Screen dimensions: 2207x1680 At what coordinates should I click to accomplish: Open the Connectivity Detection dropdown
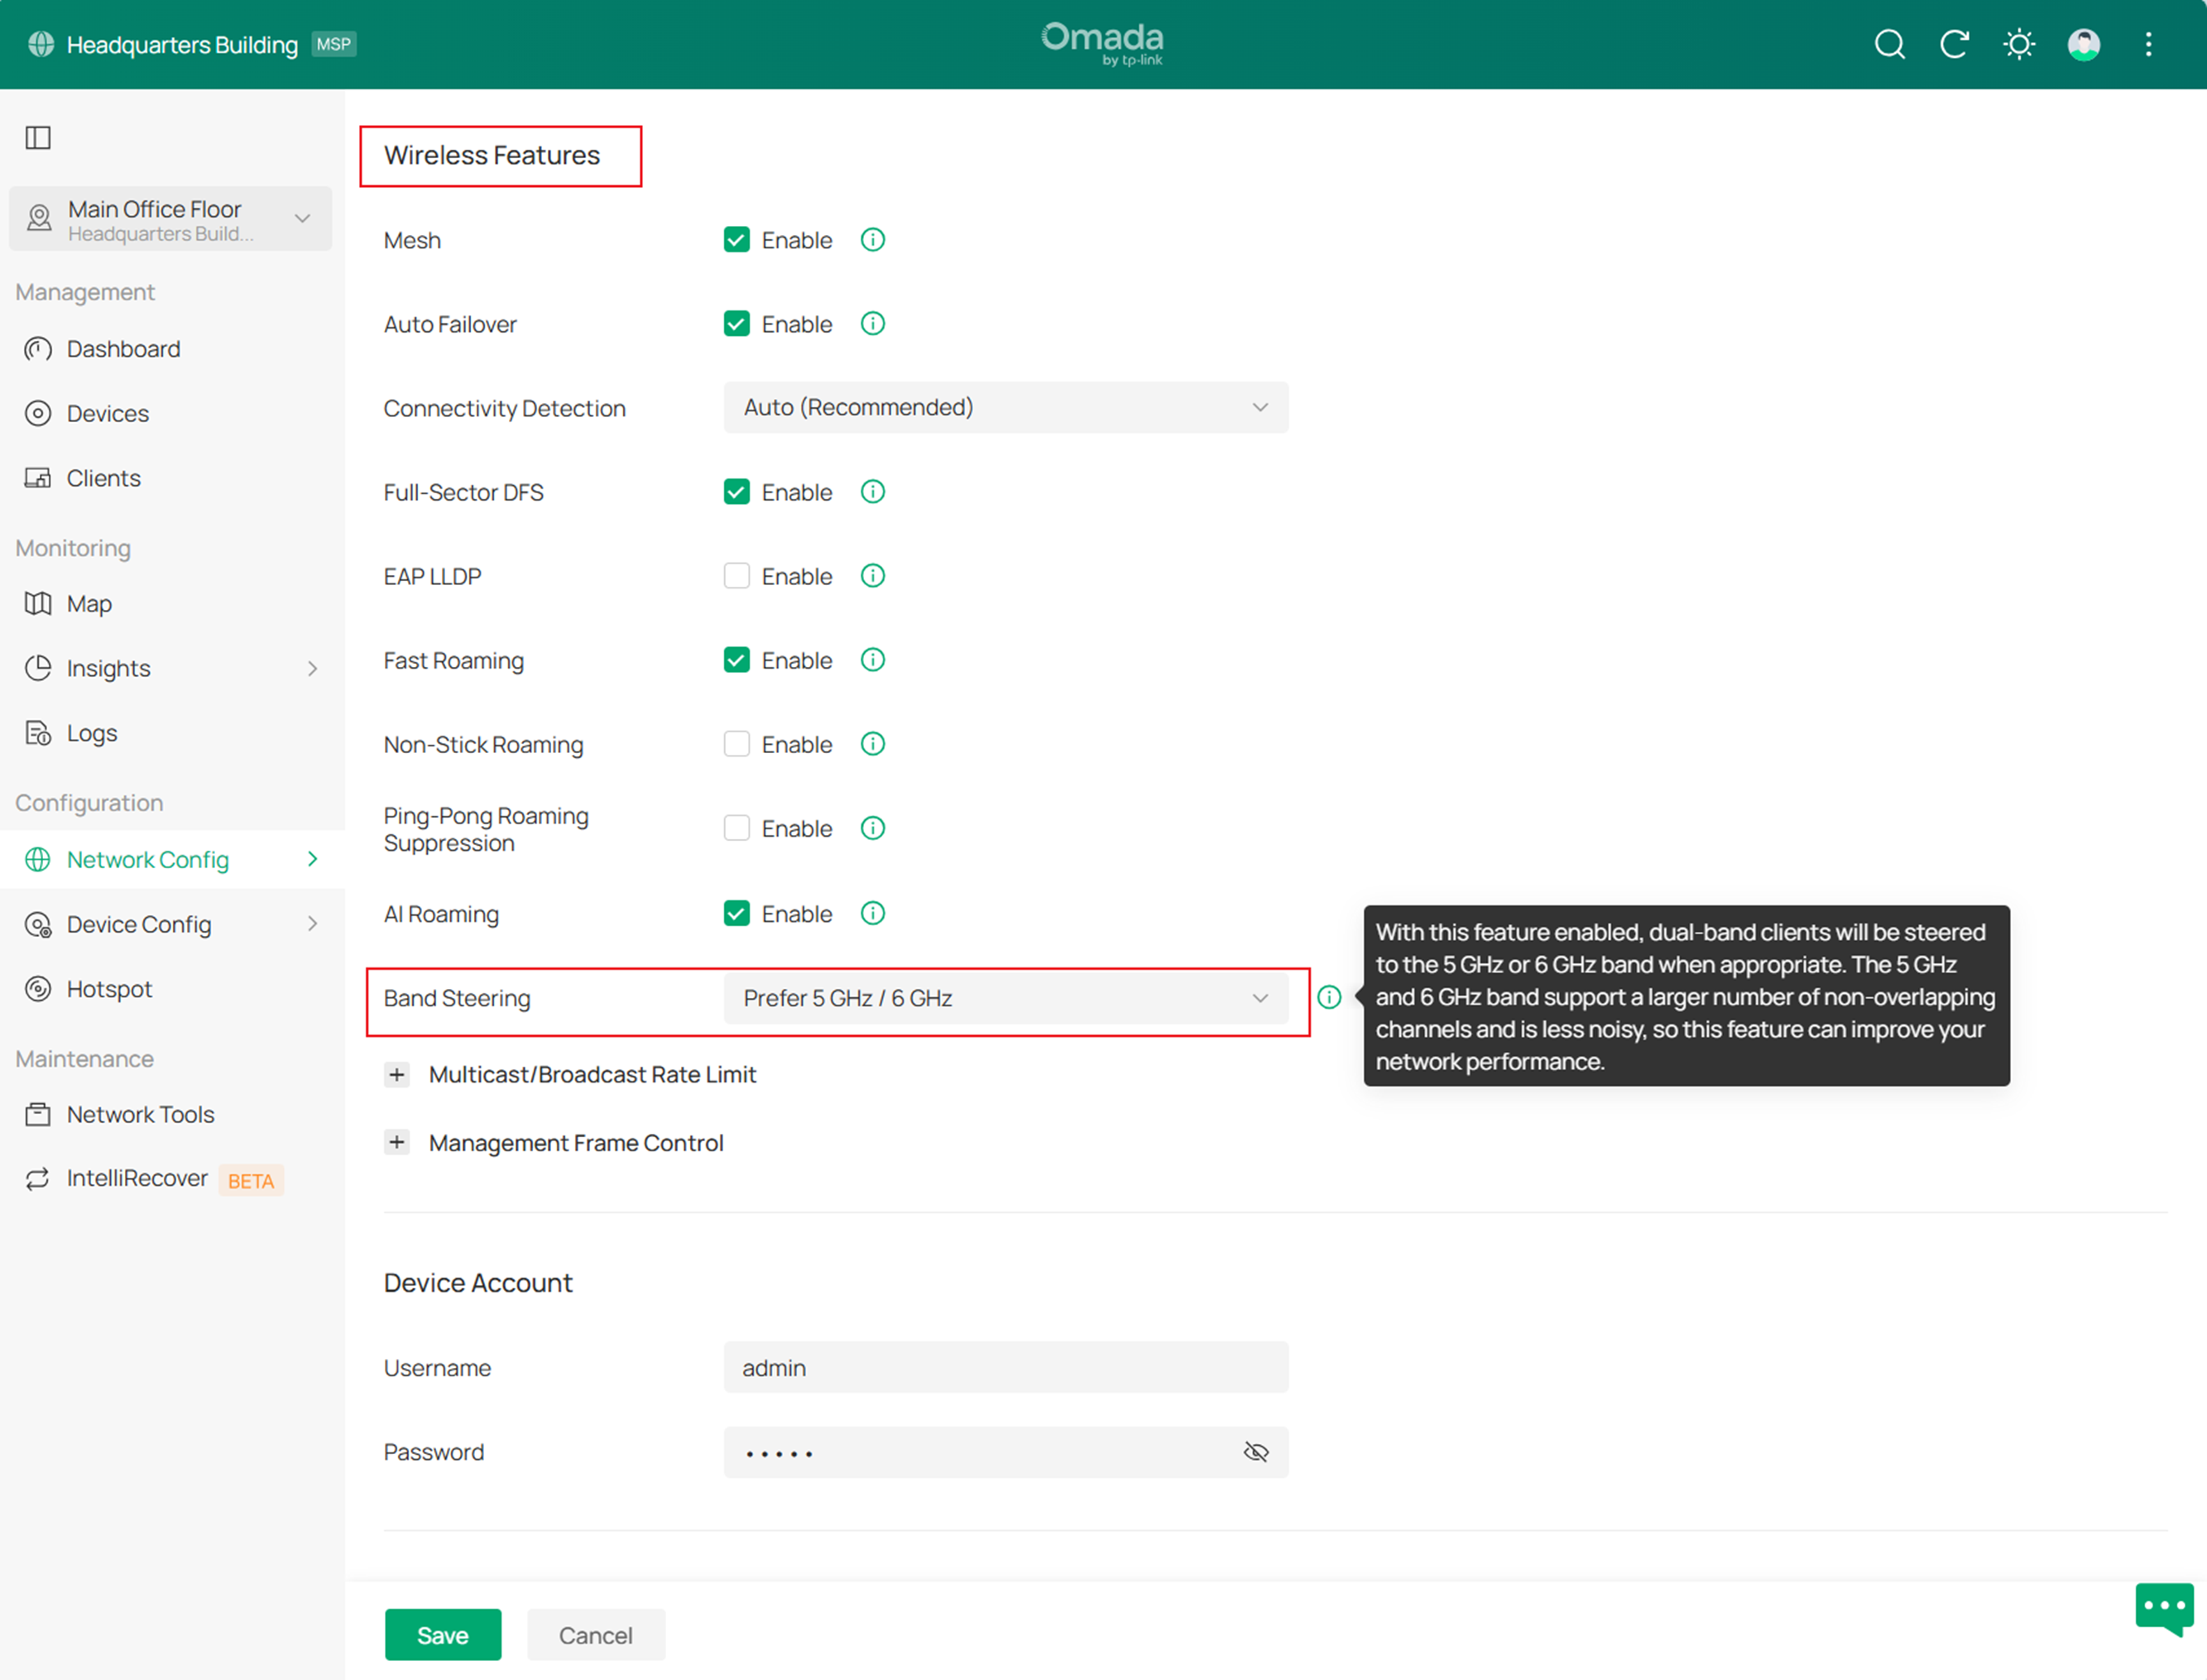click(1005, 407)
